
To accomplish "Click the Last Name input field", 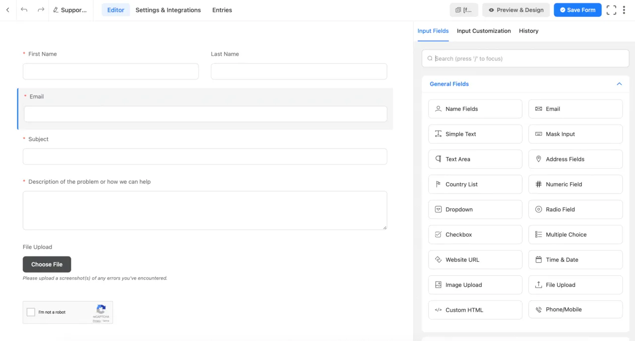I will click(x=299, y=71).
